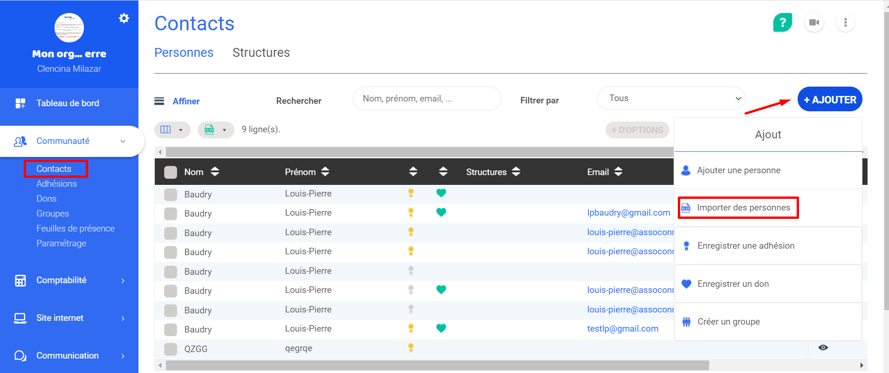Click the left arrow of the top scrollbar
Image resolution: width=889 pixels, height=373 pixels.
click(x=160, y=152)
